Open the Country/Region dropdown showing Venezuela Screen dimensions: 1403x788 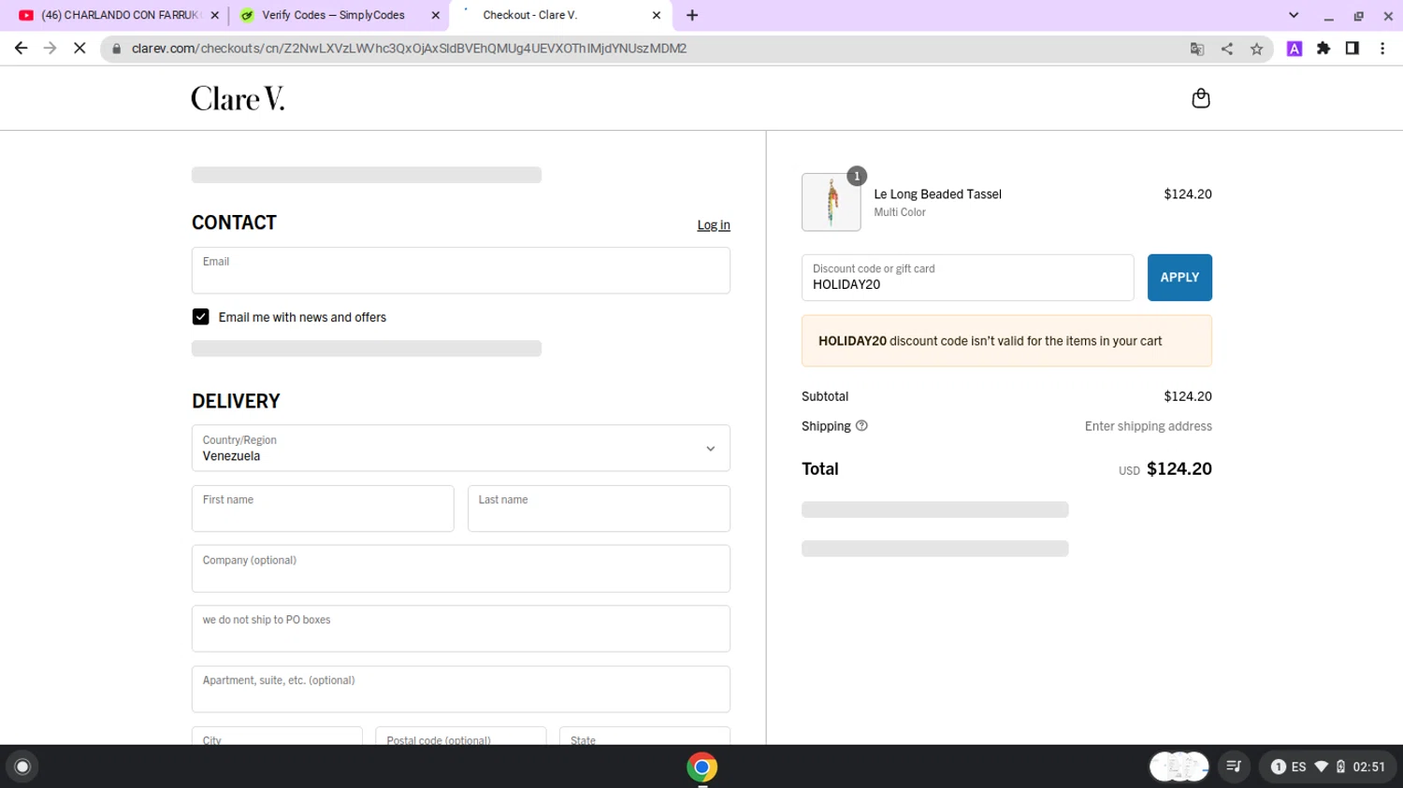click(460, 449)
